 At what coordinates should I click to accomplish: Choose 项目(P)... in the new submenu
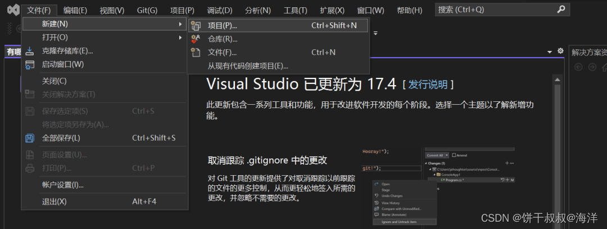(278, 25)
